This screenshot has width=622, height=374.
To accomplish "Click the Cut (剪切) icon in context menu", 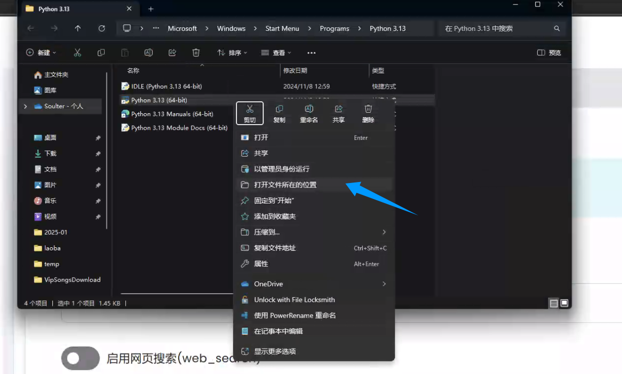I will [x=250, y=113].
